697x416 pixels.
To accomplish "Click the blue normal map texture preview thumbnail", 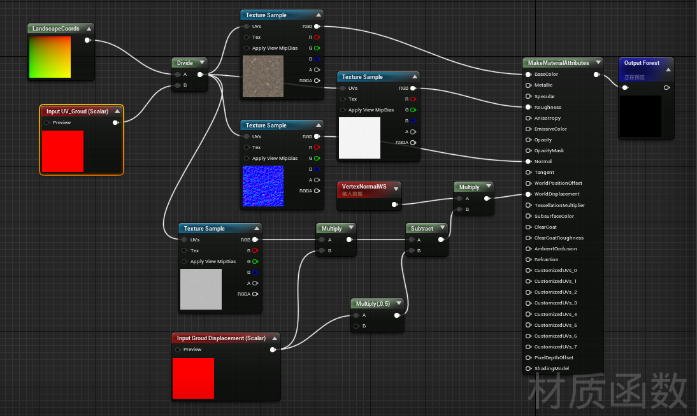I will pos(263,186).
